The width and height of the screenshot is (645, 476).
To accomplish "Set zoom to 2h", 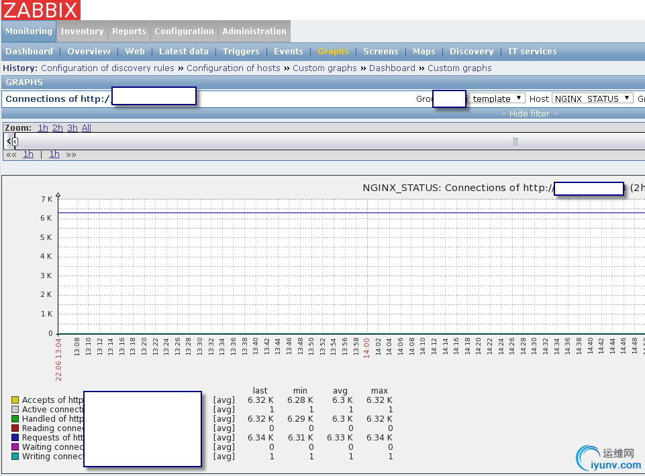I will (x=58, y=128).
